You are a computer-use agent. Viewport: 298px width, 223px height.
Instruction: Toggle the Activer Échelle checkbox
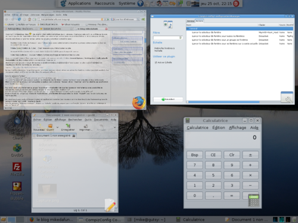tap(156, 62)
